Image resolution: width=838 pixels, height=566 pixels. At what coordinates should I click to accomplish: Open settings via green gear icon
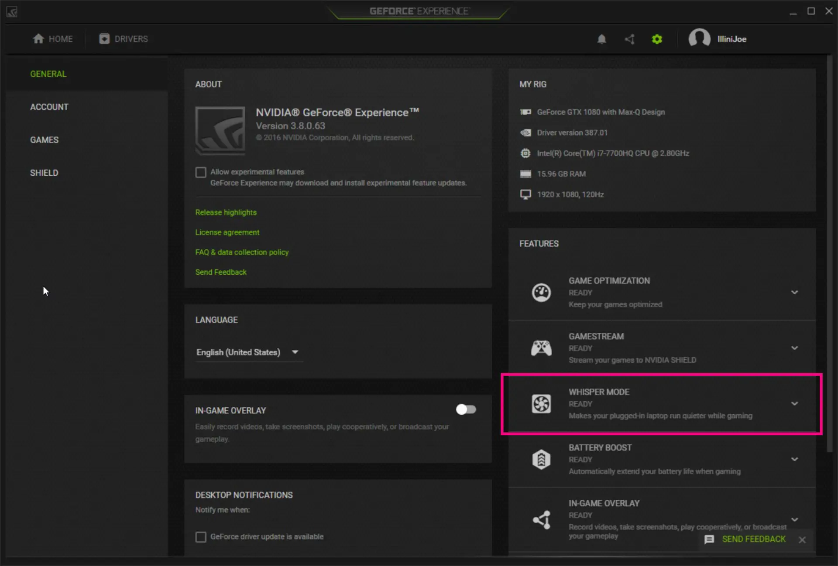point(657,39)
